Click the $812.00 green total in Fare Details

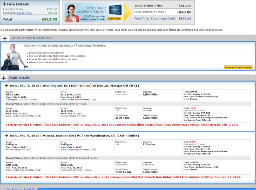coord(49,19)
